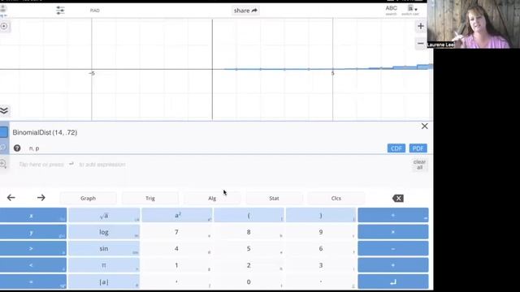Tap the greater-than key
520x292 pixels.
pyautogui.click(x=32, y=249)
